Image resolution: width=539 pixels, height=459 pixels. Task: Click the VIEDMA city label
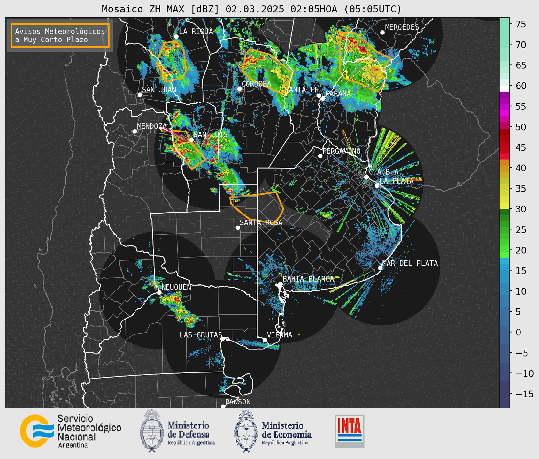280,335
